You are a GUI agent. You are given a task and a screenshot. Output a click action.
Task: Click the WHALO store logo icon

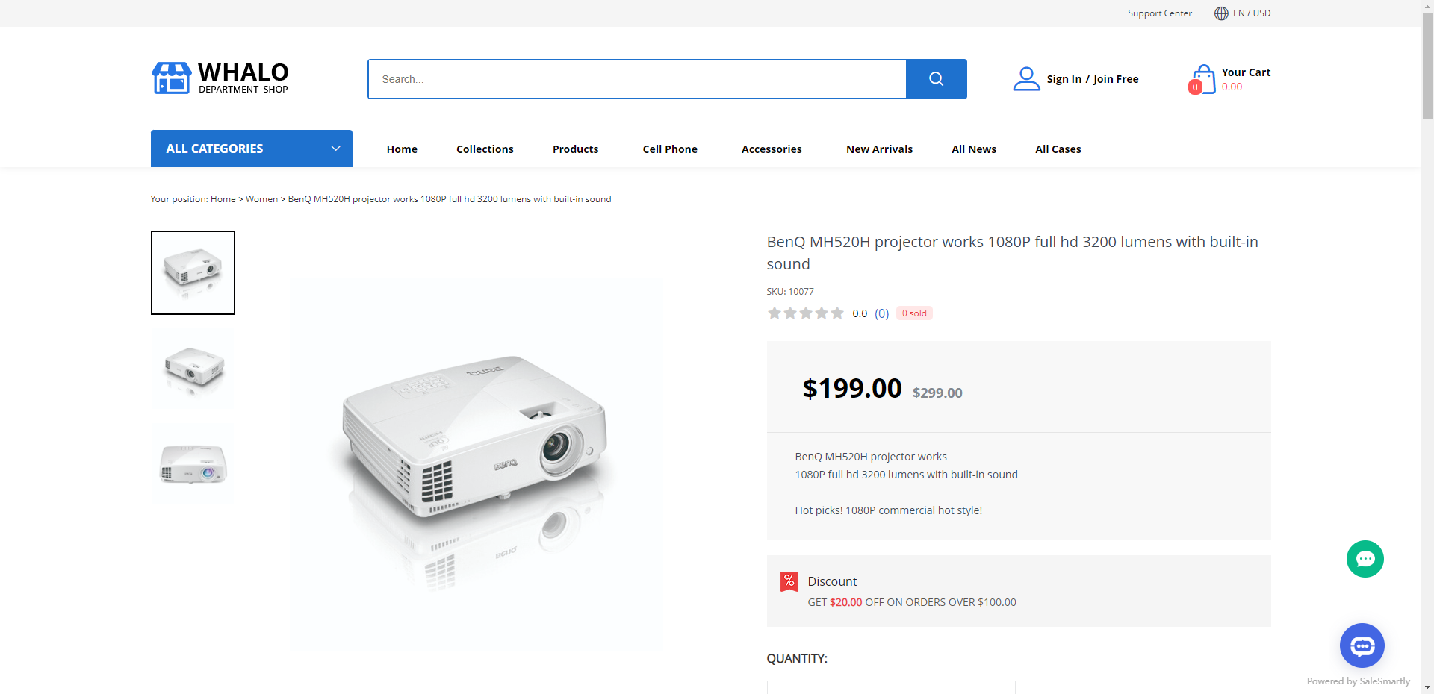click(x=172, y=78)
